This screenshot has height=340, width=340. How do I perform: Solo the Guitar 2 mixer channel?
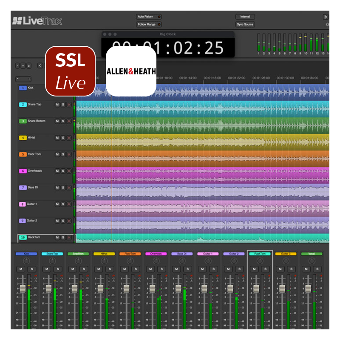pyautogui.click(x=239, y=269)
